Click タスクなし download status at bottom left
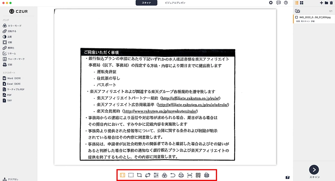 [x=10, y=179]
